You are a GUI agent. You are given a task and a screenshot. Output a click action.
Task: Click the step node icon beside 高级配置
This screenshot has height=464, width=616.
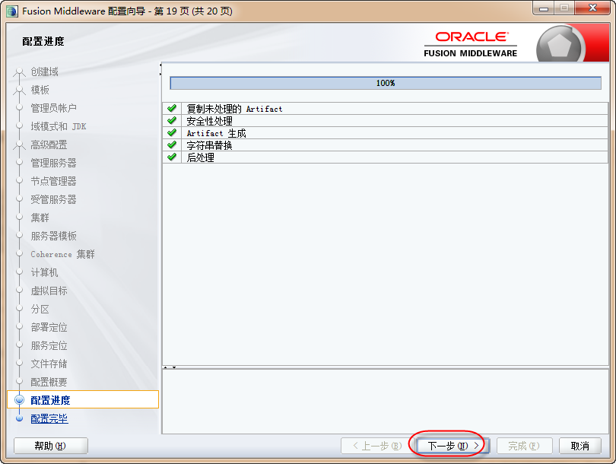[x=19, y=145]
